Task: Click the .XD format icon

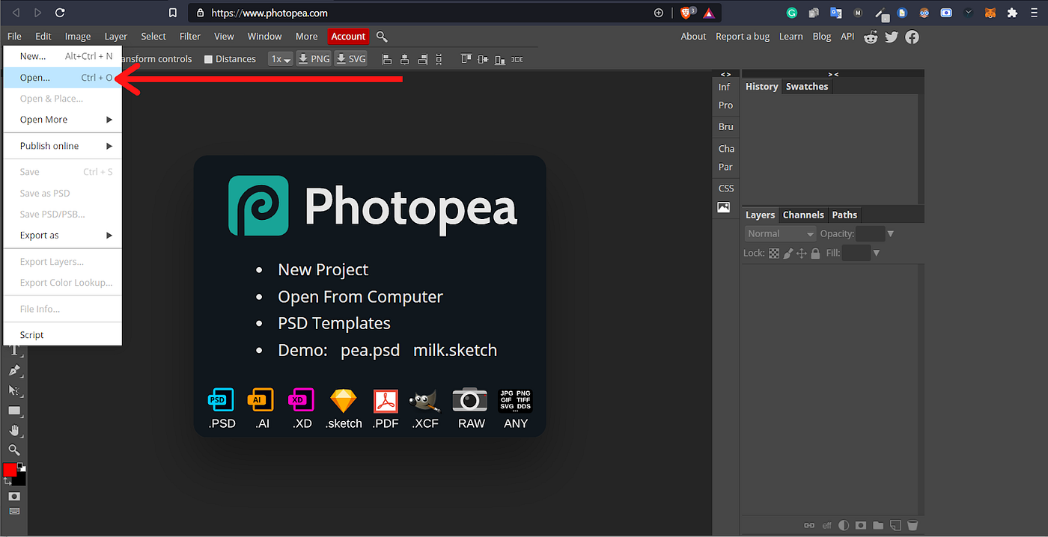Action: pyautogui.click(x=301, y=400)
